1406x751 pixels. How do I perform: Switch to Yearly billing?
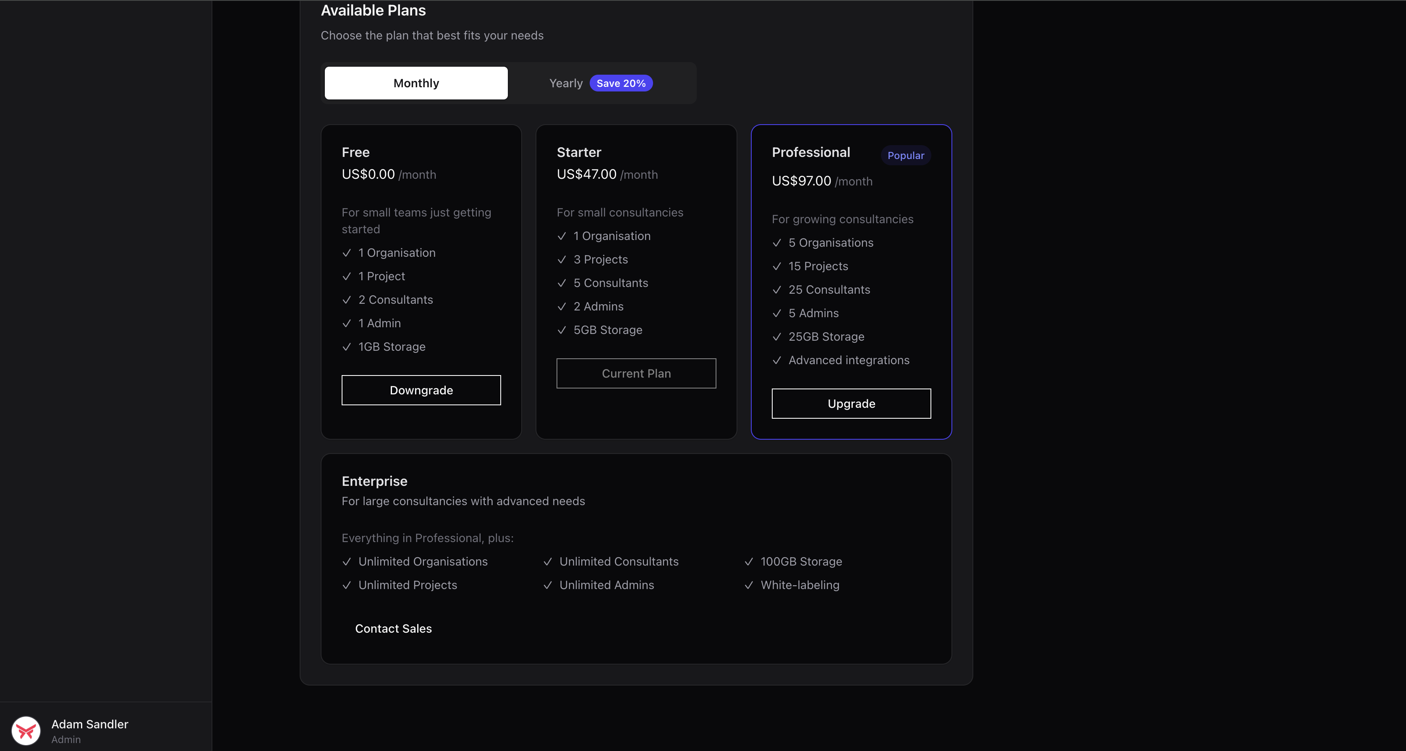click(x=565, y=83)
